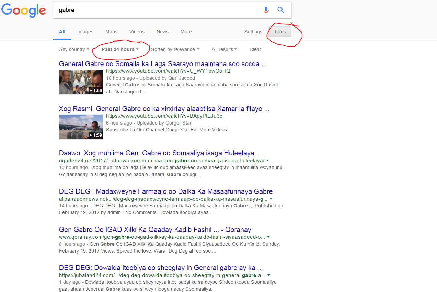Expand the Any country dropdown

click(74, 49)
